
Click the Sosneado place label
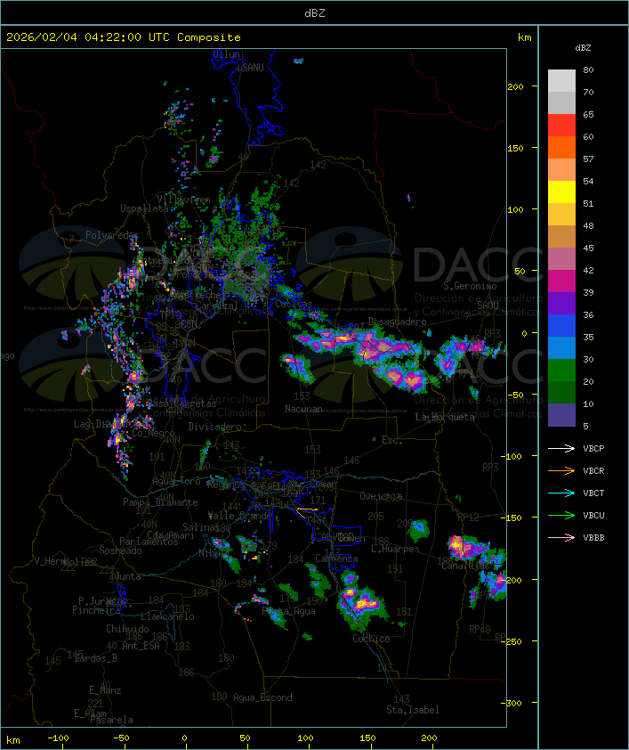tap(120, 550)
